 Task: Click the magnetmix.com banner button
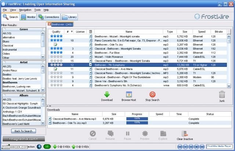coord(23,139)
